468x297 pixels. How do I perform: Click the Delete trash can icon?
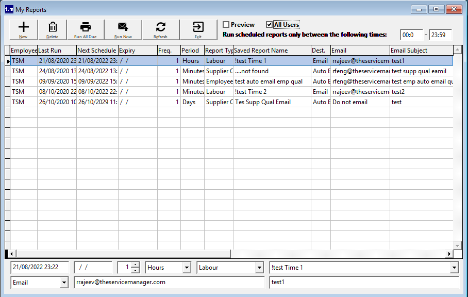[53, 27]
